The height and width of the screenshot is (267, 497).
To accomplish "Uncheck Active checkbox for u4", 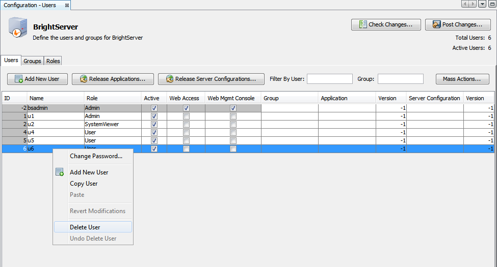I will click(154, 133).
